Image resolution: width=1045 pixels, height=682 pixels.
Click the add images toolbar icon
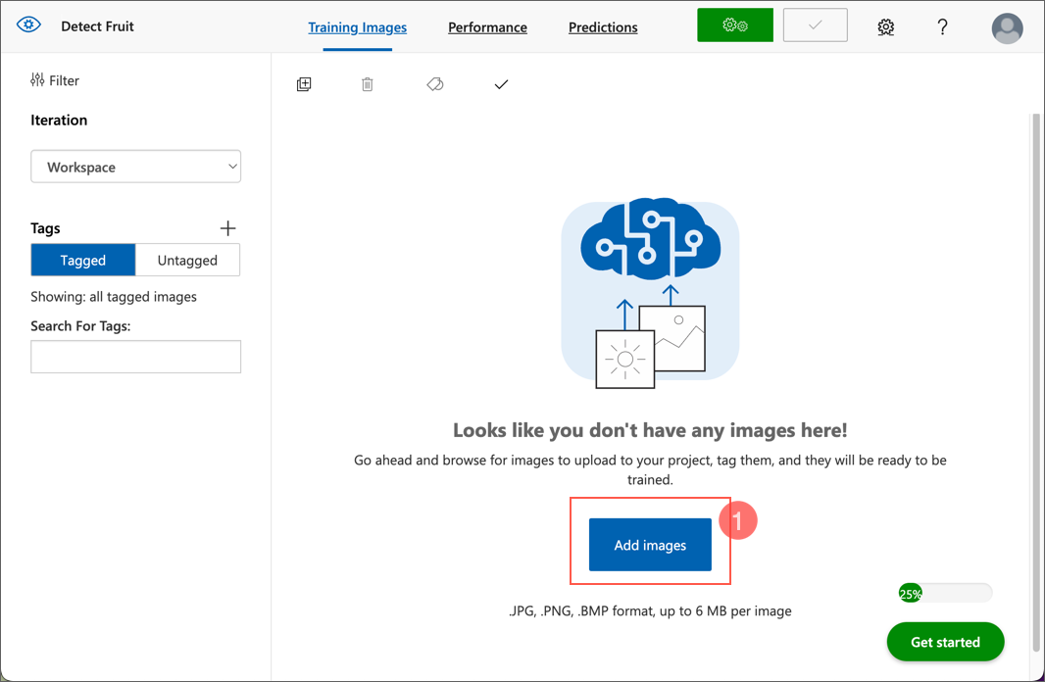[x=304, y=84]
